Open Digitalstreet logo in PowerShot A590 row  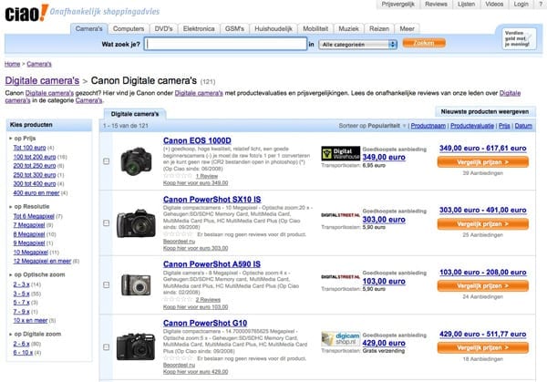[340, 277]
